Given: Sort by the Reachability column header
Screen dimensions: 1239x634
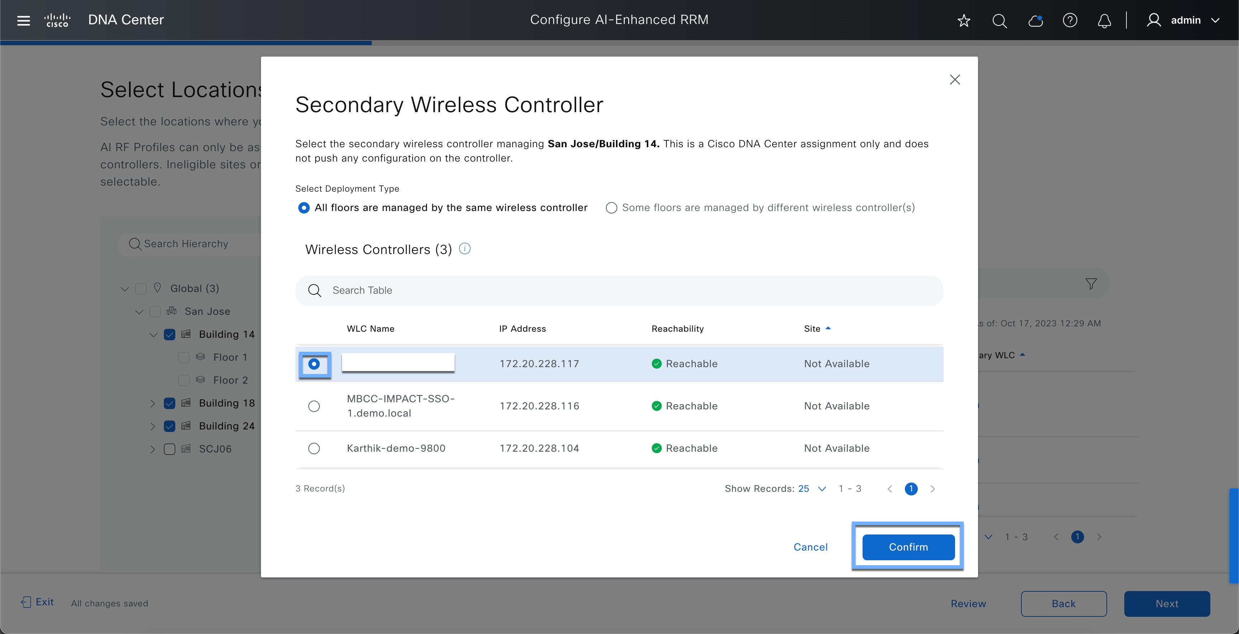Looking at the screenshot, I should (x=677, y=328).
